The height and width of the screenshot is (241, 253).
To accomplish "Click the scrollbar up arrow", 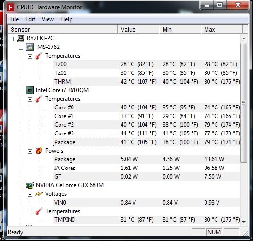I will tap(244, 38).
